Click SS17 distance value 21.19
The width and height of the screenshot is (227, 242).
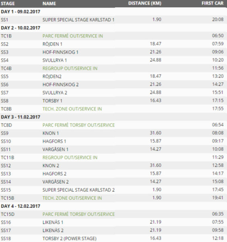(156, 230)
